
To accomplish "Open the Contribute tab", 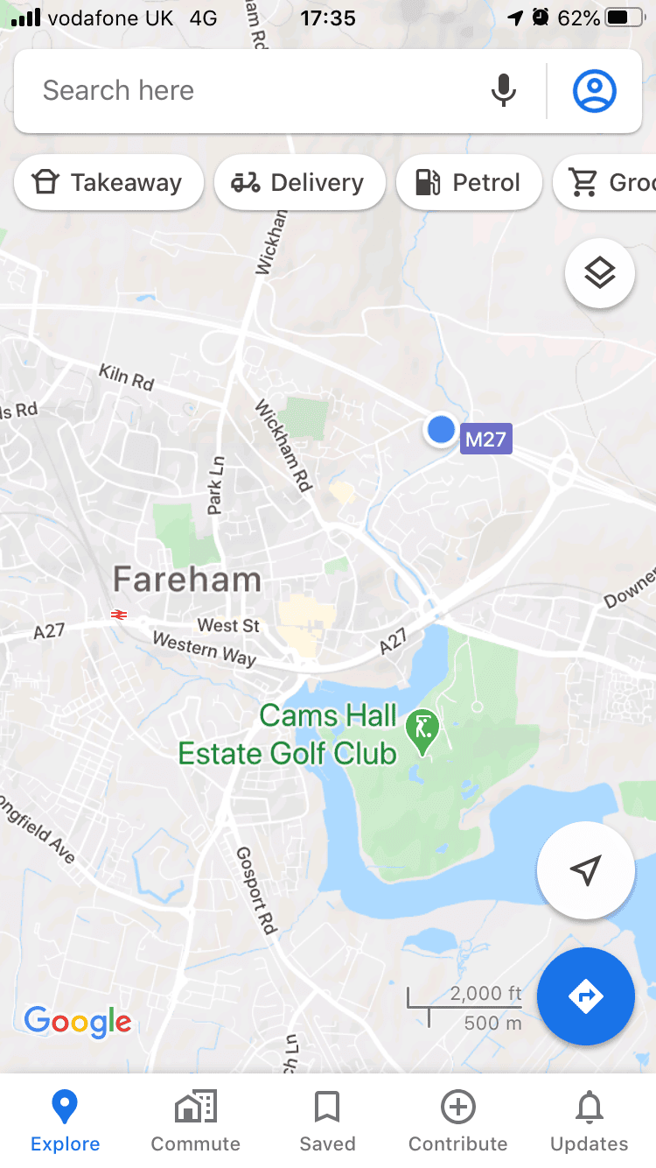I will coord(458,1122).
